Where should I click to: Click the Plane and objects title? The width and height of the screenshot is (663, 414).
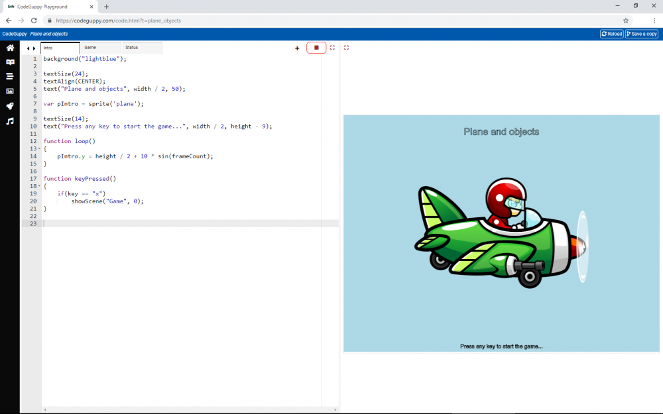click(48, 34)
